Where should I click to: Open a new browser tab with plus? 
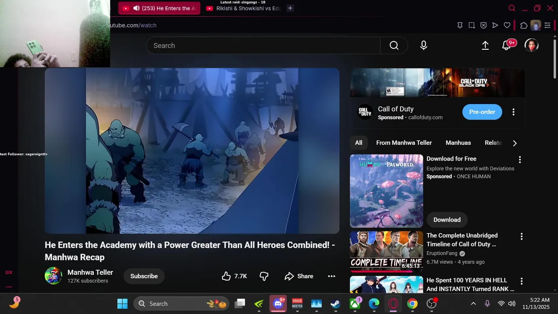[290, 8]
